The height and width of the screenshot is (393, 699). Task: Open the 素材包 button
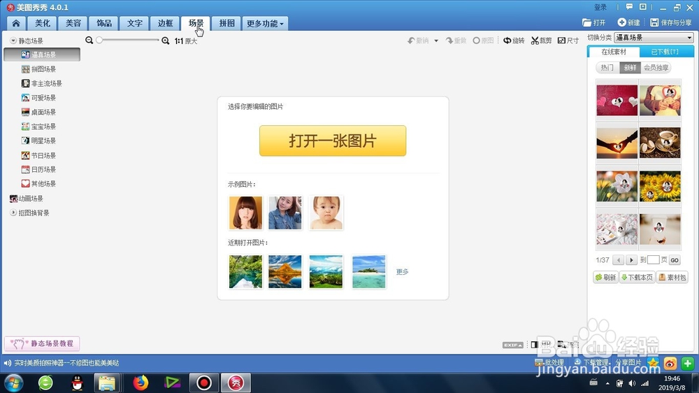pos(672,278)
